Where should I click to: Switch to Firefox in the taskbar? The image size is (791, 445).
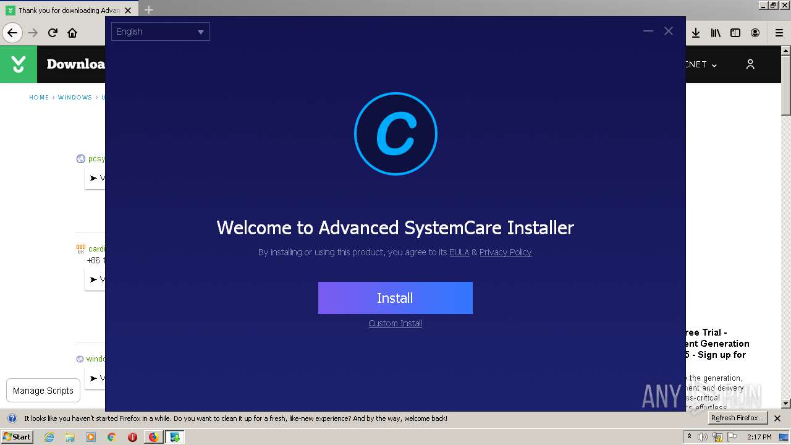point(153,437)
